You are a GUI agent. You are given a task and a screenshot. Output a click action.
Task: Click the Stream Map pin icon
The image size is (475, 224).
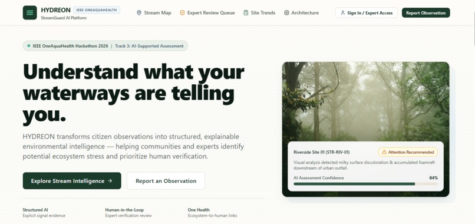point(139,13)
